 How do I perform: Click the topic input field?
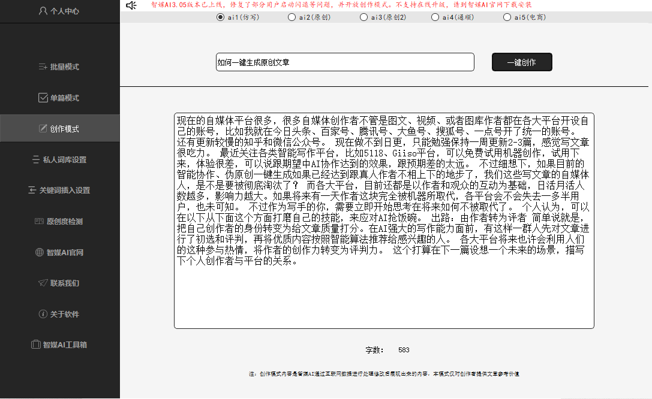(x=345, y=62)
